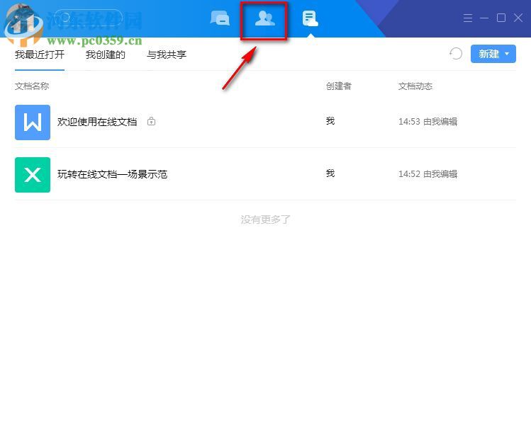Click creator 我 for 玩转在线文档 row
Screen dimensions: 531x422
pyautogui.click(x=330, y=173)
